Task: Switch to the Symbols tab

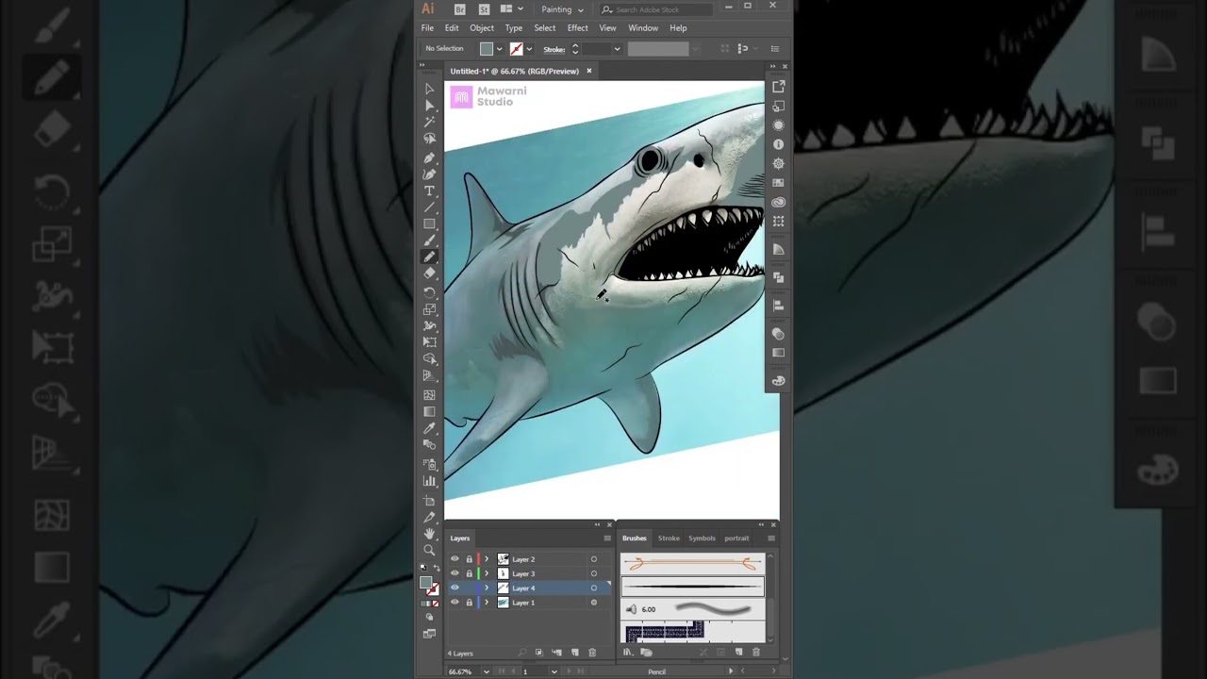Action: click(702, 538)
